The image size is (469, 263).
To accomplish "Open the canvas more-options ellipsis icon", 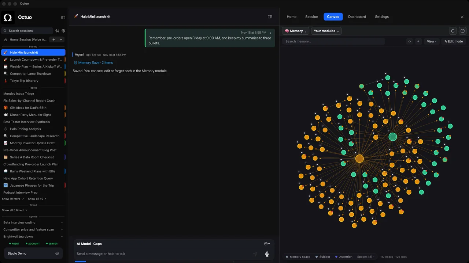I will tap(462, 31).
